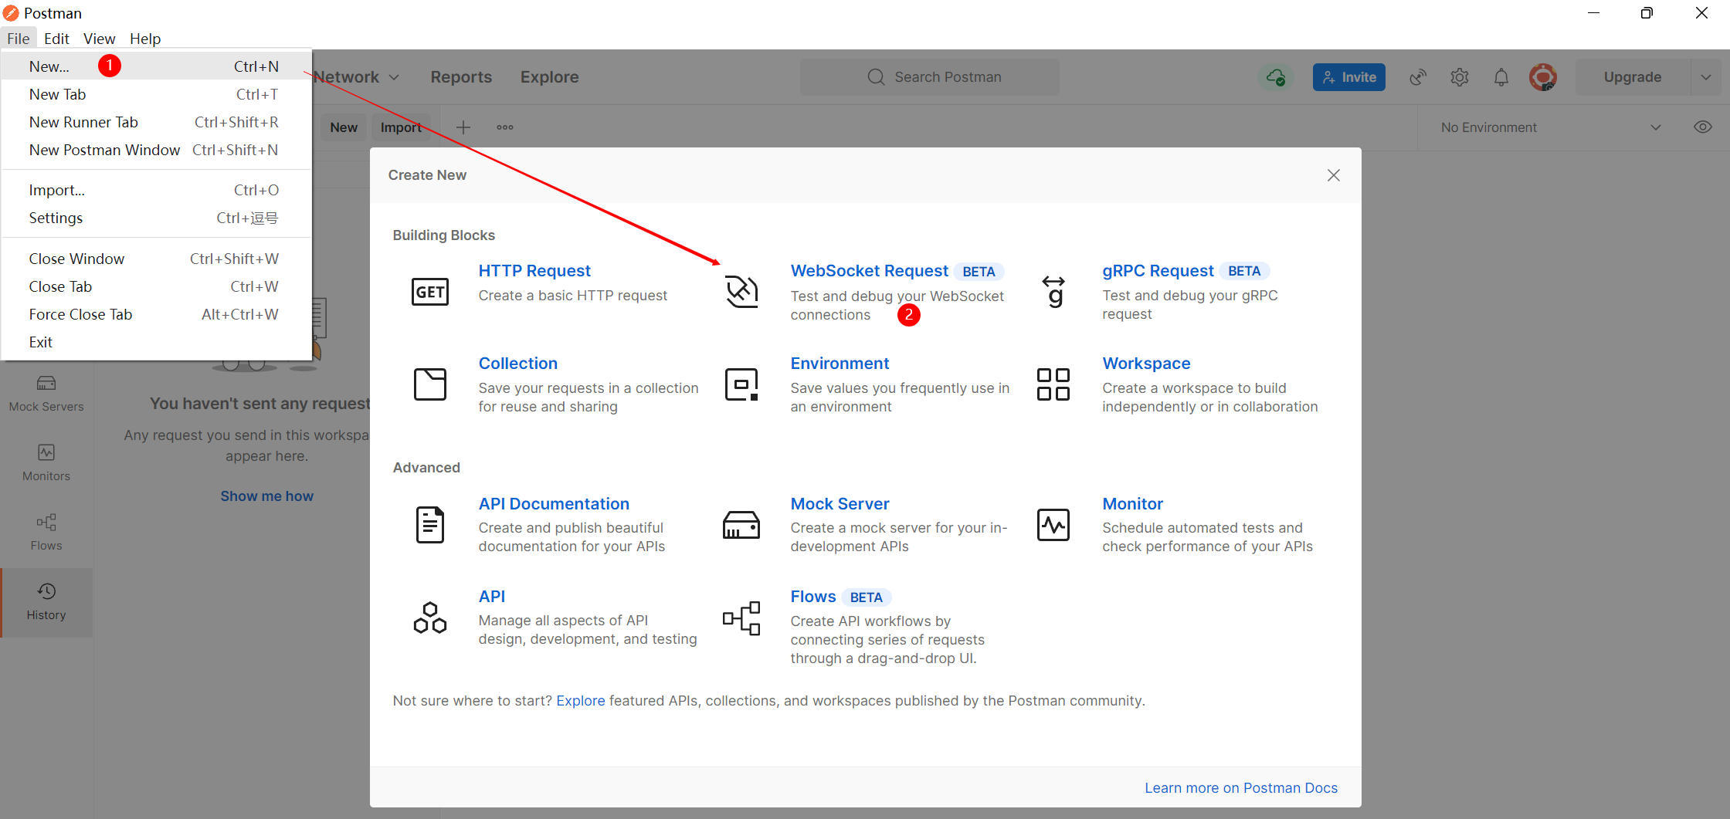This screenshot has width=1730, height=819.
Task: Click the Monitor waveform icon in dialog
Action: (x=1053, y=525)
